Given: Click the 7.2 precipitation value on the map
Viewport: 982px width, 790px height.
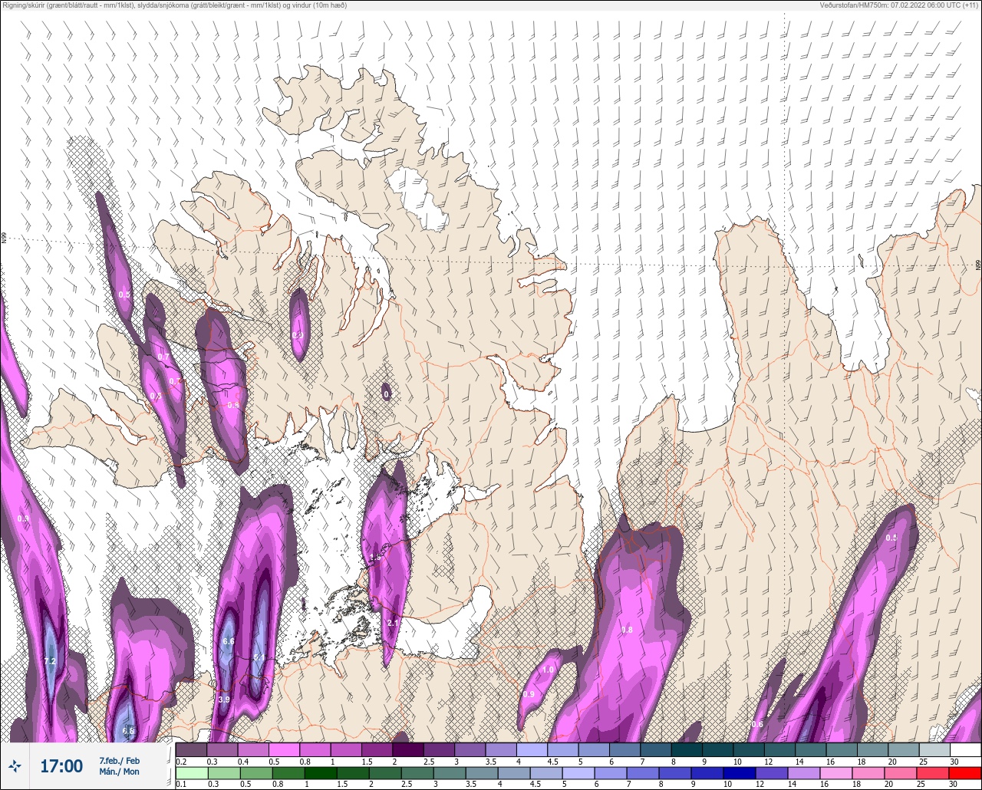Looking at the screenshot, I should coord(50,661).
